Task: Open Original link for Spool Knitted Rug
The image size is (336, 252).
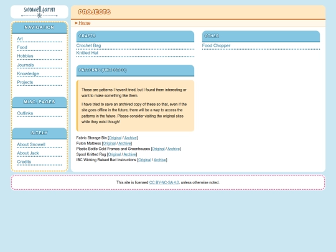Action: point(114,154)
